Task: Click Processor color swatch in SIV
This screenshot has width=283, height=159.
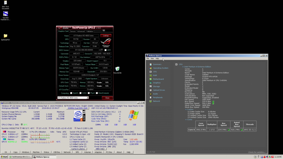Action: click(x=5, y=132)
